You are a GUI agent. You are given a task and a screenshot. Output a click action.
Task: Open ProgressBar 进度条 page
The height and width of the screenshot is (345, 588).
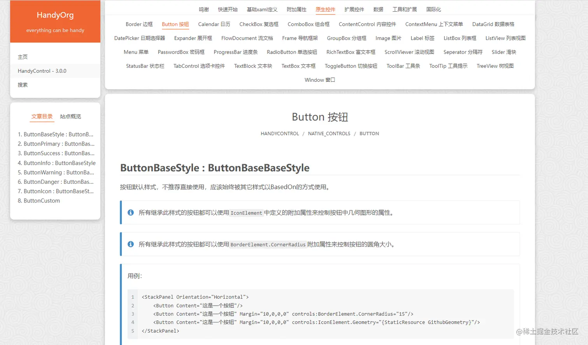(x=236, y=52)
